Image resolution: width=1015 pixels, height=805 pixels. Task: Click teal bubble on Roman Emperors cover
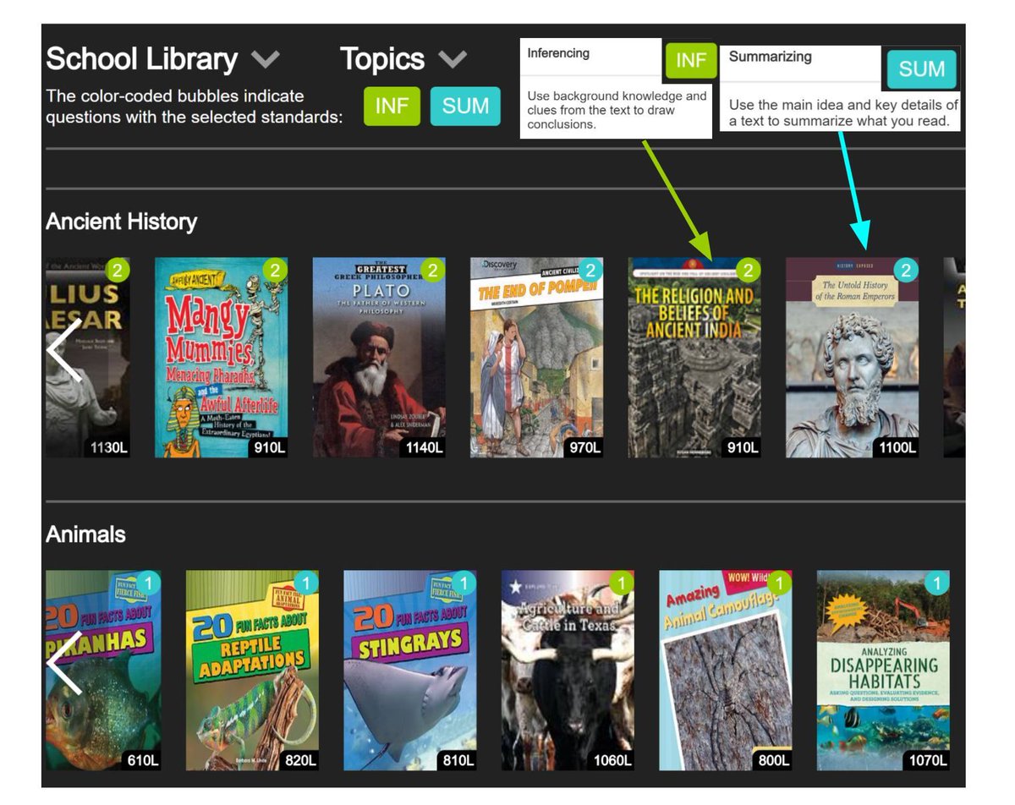(x=906, y=271)
